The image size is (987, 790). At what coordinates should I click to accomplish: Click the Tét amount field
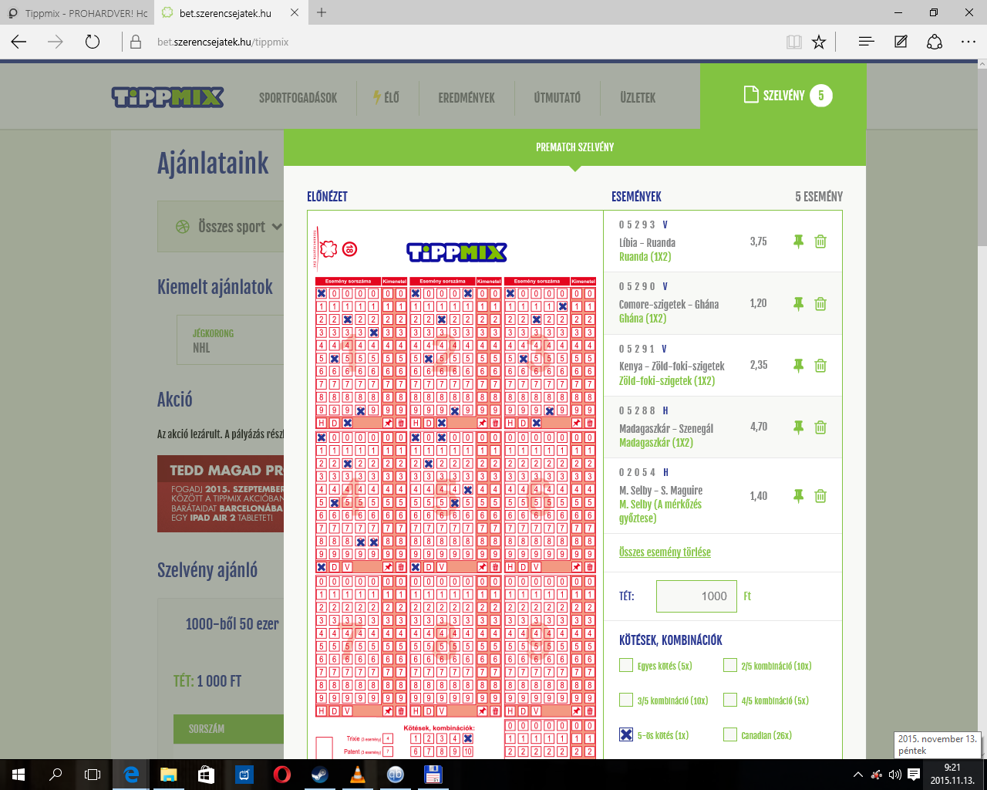pos(696,596)
